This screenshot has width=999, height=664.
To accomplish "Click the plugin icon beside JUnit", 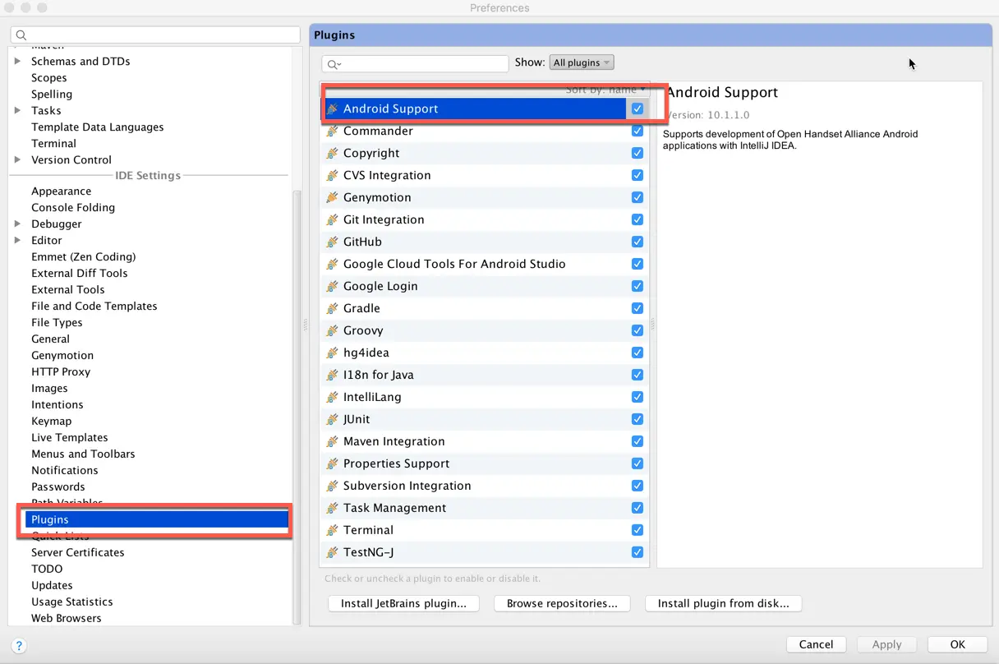I will click(x=332, y=419).
